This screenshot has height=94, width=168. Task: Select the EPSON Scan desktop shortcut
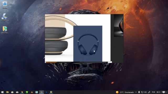point(5,17)
